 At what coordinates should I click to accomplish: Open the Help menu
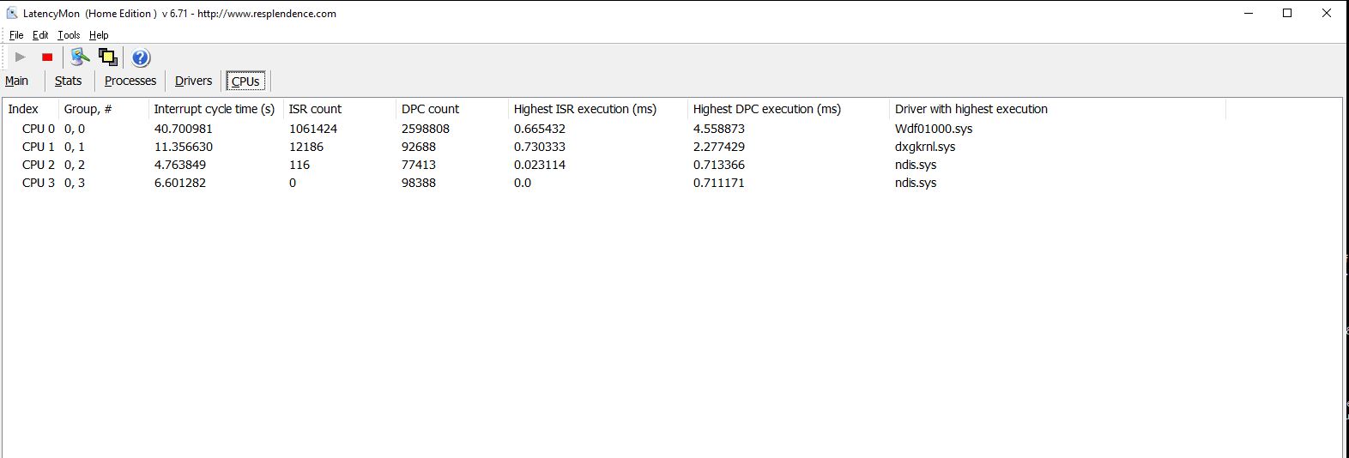click(x=99, y=35)
